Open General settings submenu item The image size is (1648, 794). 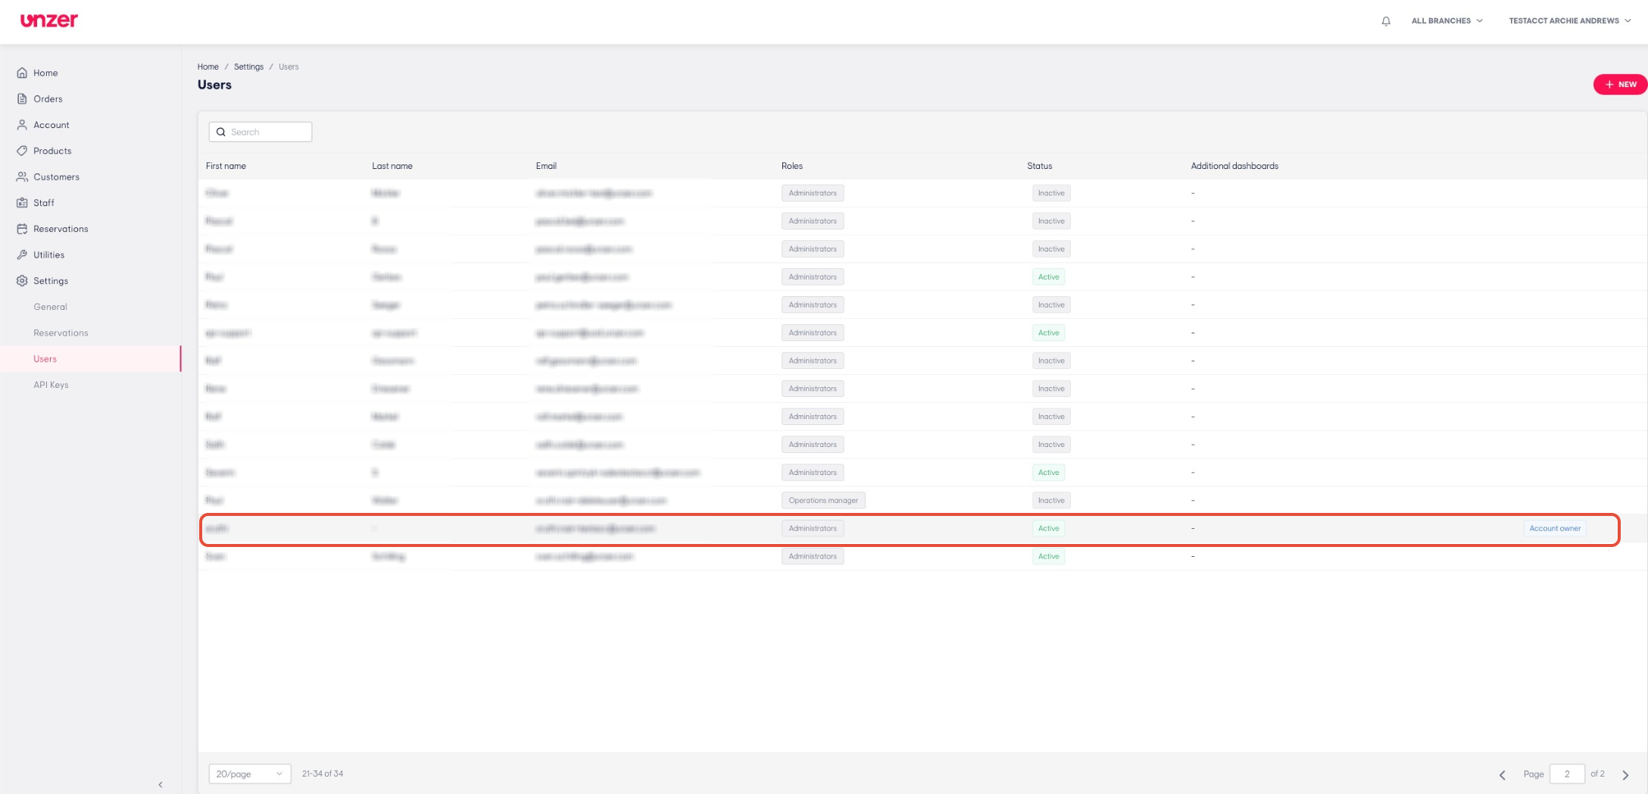pos(50,307)
